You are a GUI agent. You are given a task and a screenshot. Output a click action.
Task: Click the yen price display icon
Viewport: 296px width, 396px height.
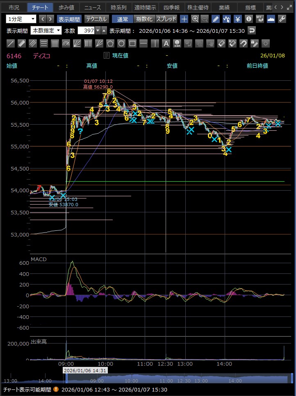237,19
